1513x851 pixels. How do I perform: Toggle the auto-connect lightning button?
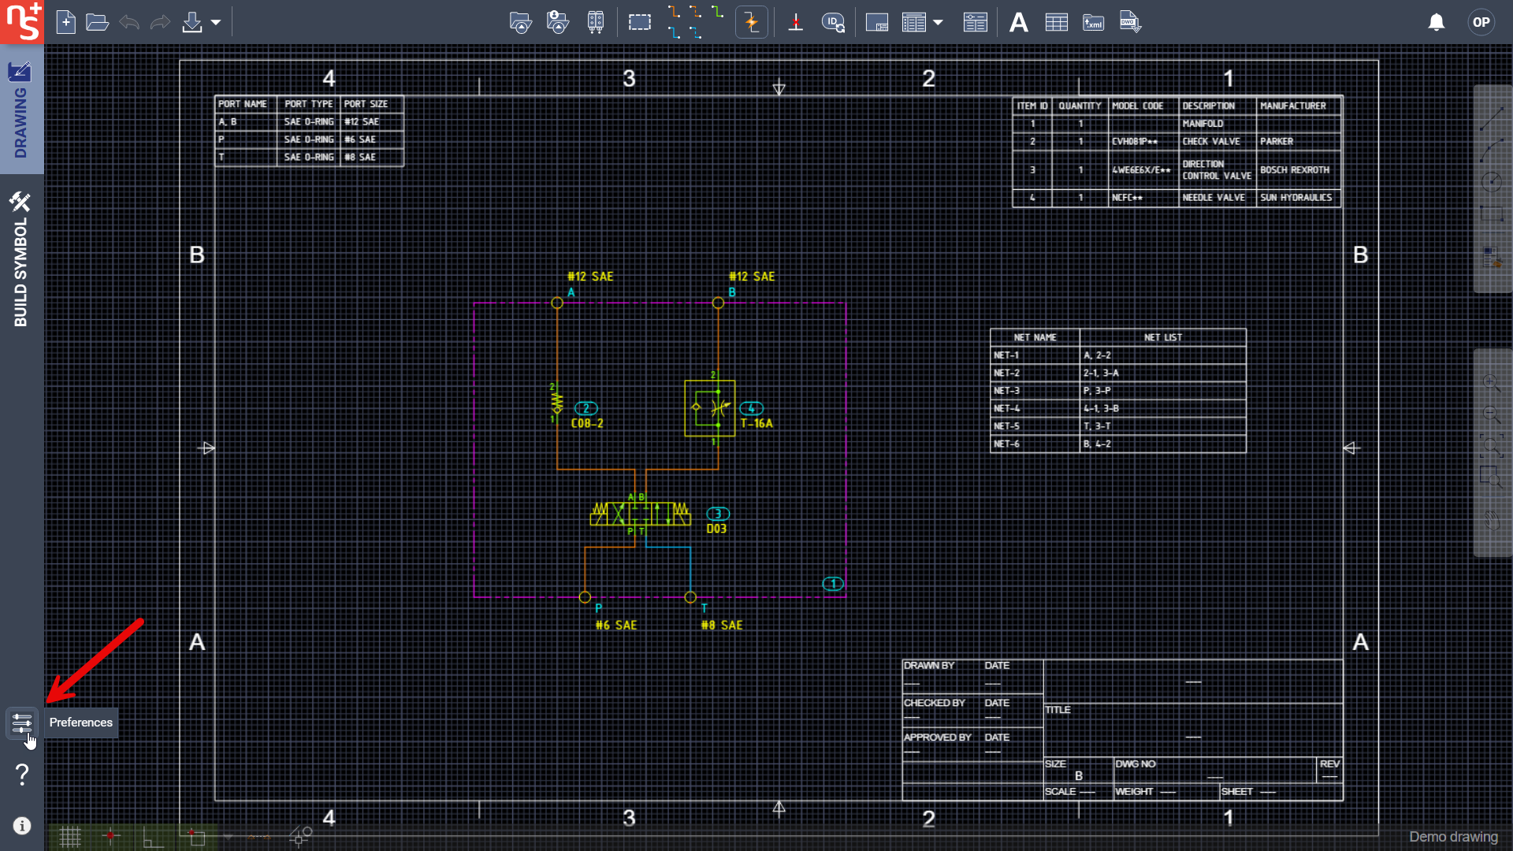pos(751,22)
